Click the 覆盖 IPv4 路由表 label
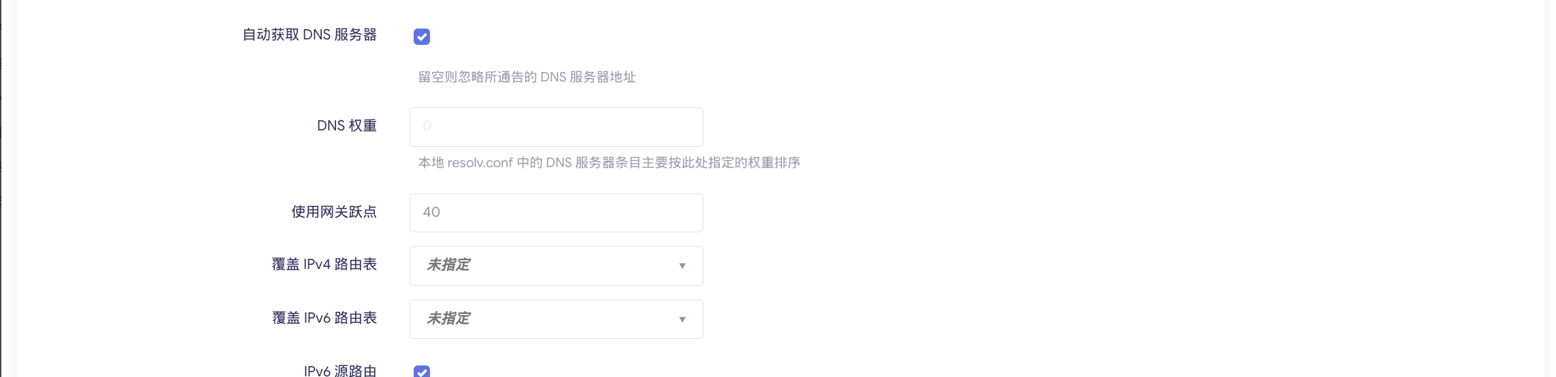 coord(324,264)
